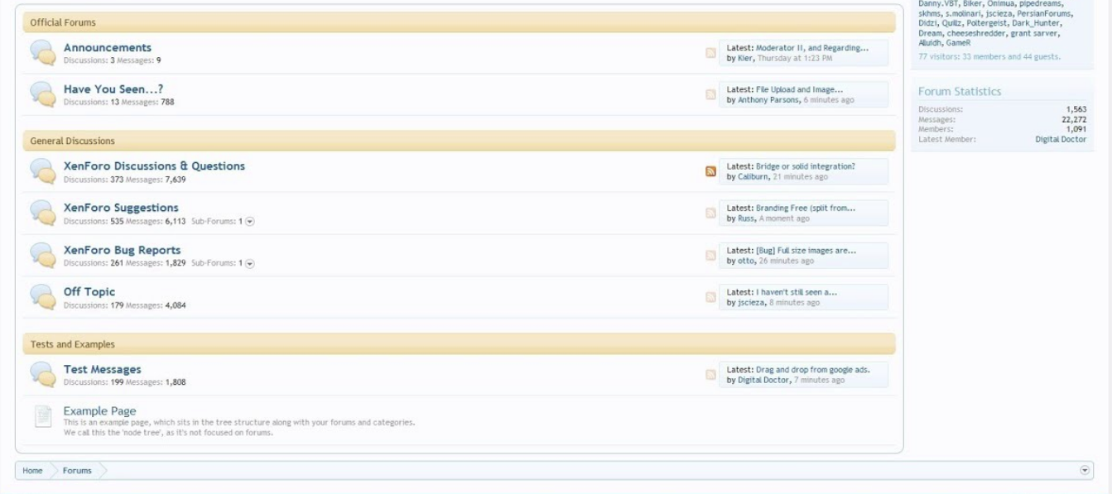Image resolution: width=1112 pixels, height=494 pixels.
Task: Expand the XenForo Bug Reports sub-forums dropdown
Action: 250,263
